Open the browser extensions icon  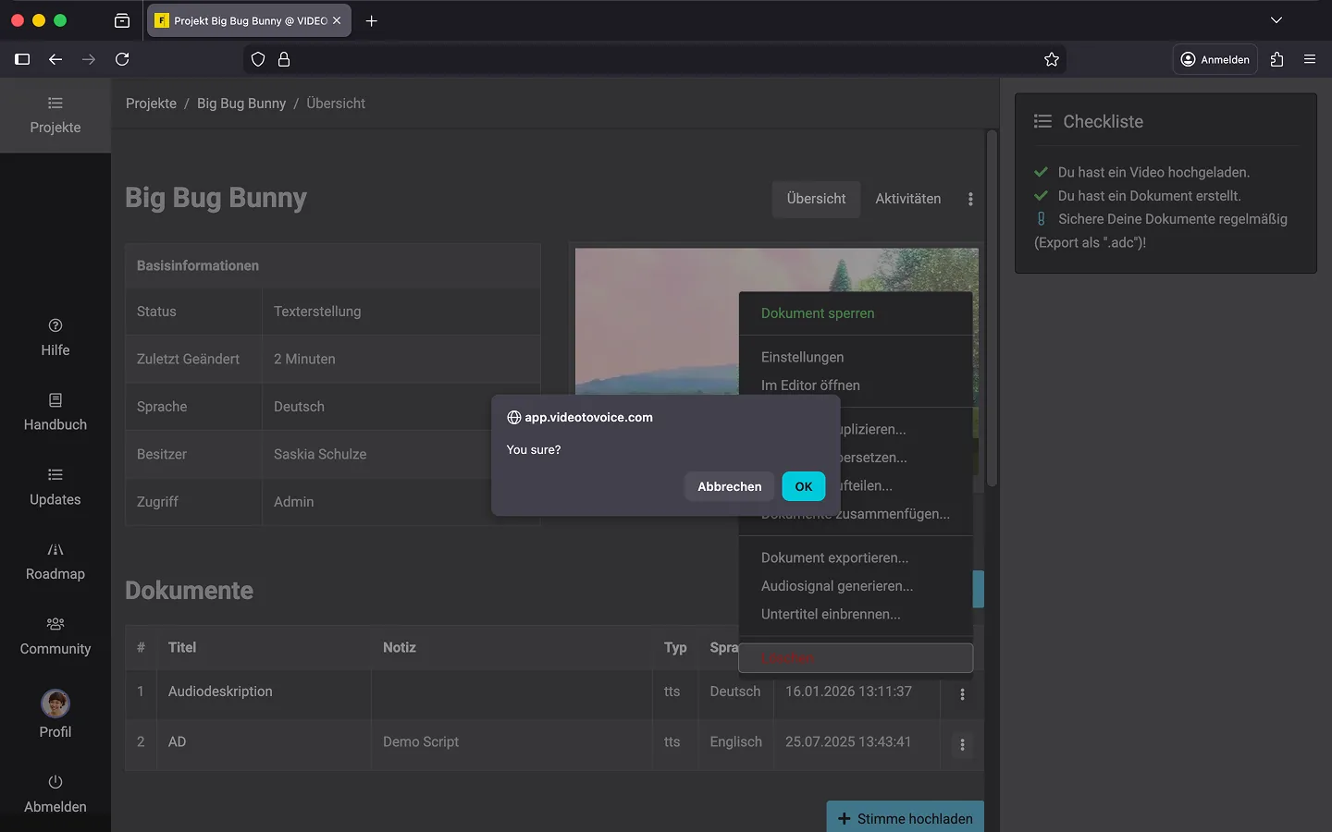tap(1277, 59)
